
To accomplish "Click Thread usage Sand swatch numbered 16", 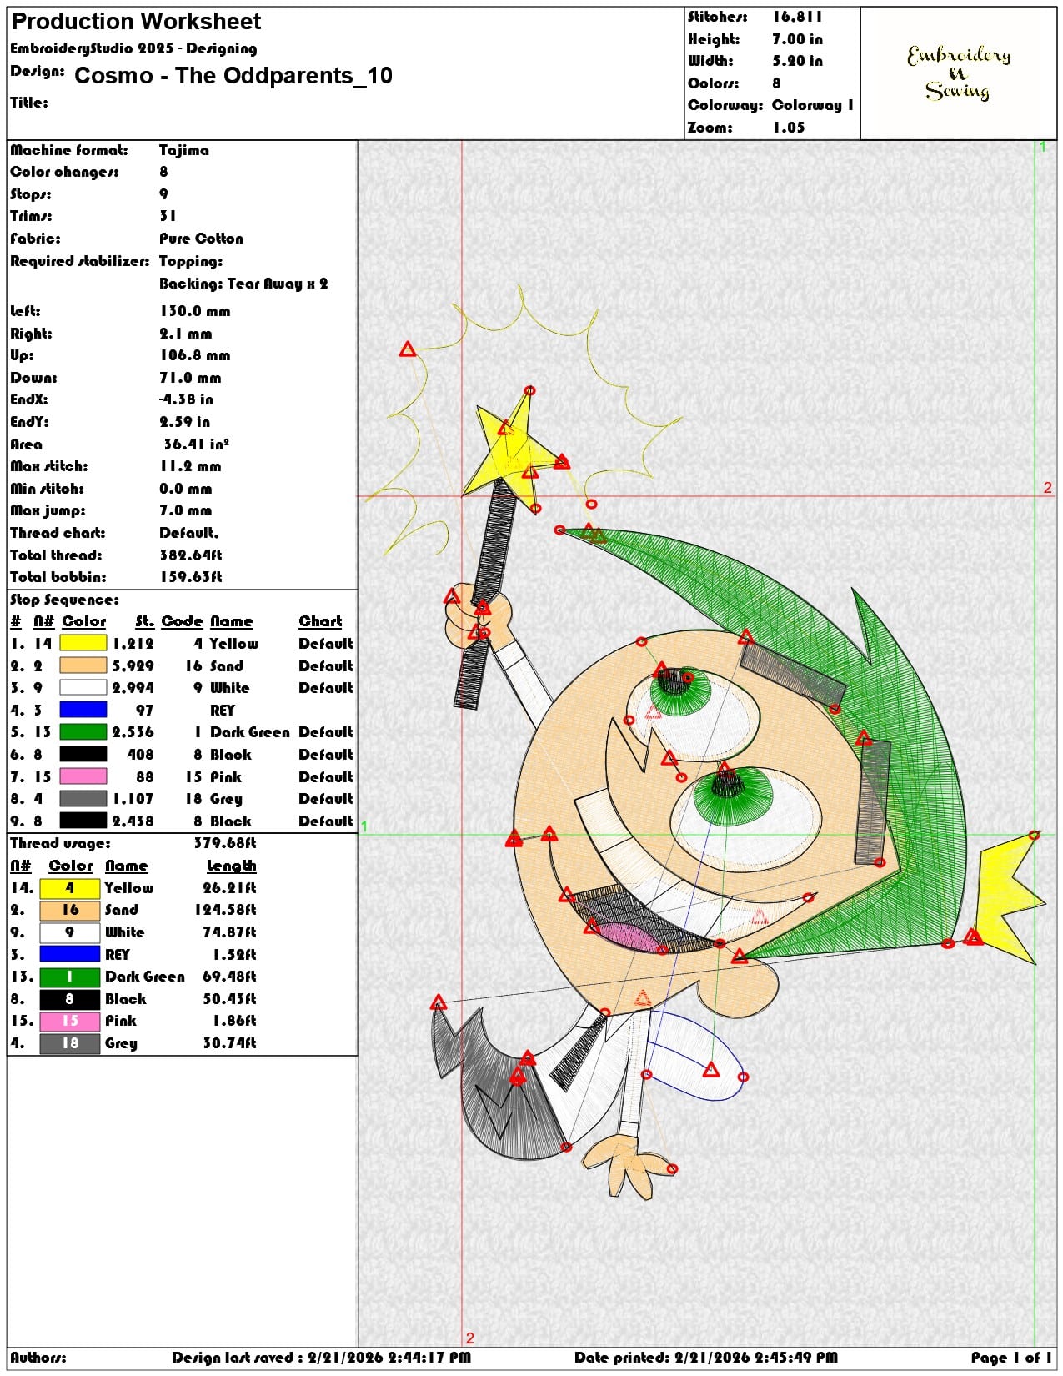I will tap(70, 910).
